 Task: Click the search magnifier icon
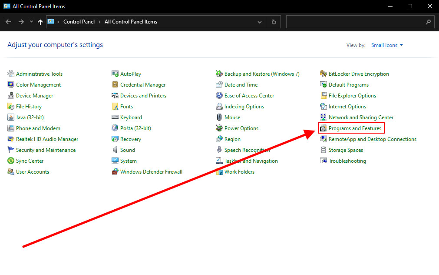point(428,22)
